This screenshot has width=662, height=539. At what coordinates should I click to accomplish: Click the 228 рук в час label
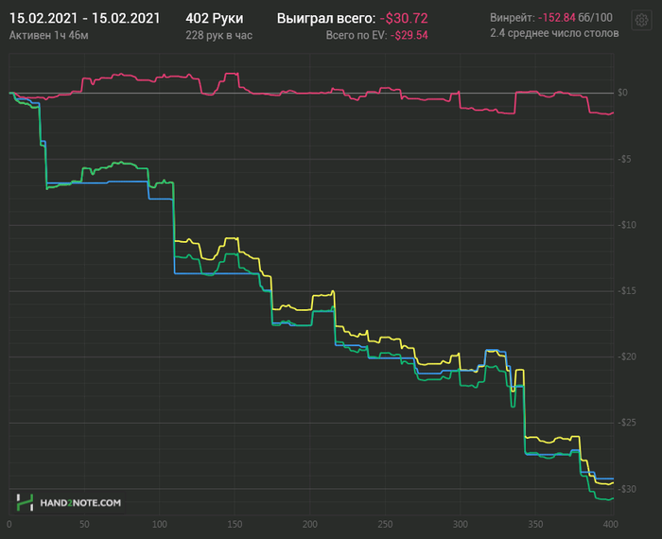click(x=218, y=35)
